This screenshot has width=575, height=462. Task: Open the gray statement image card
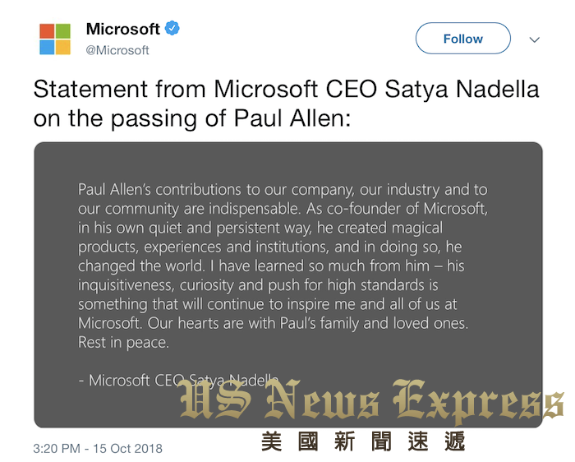288,284
